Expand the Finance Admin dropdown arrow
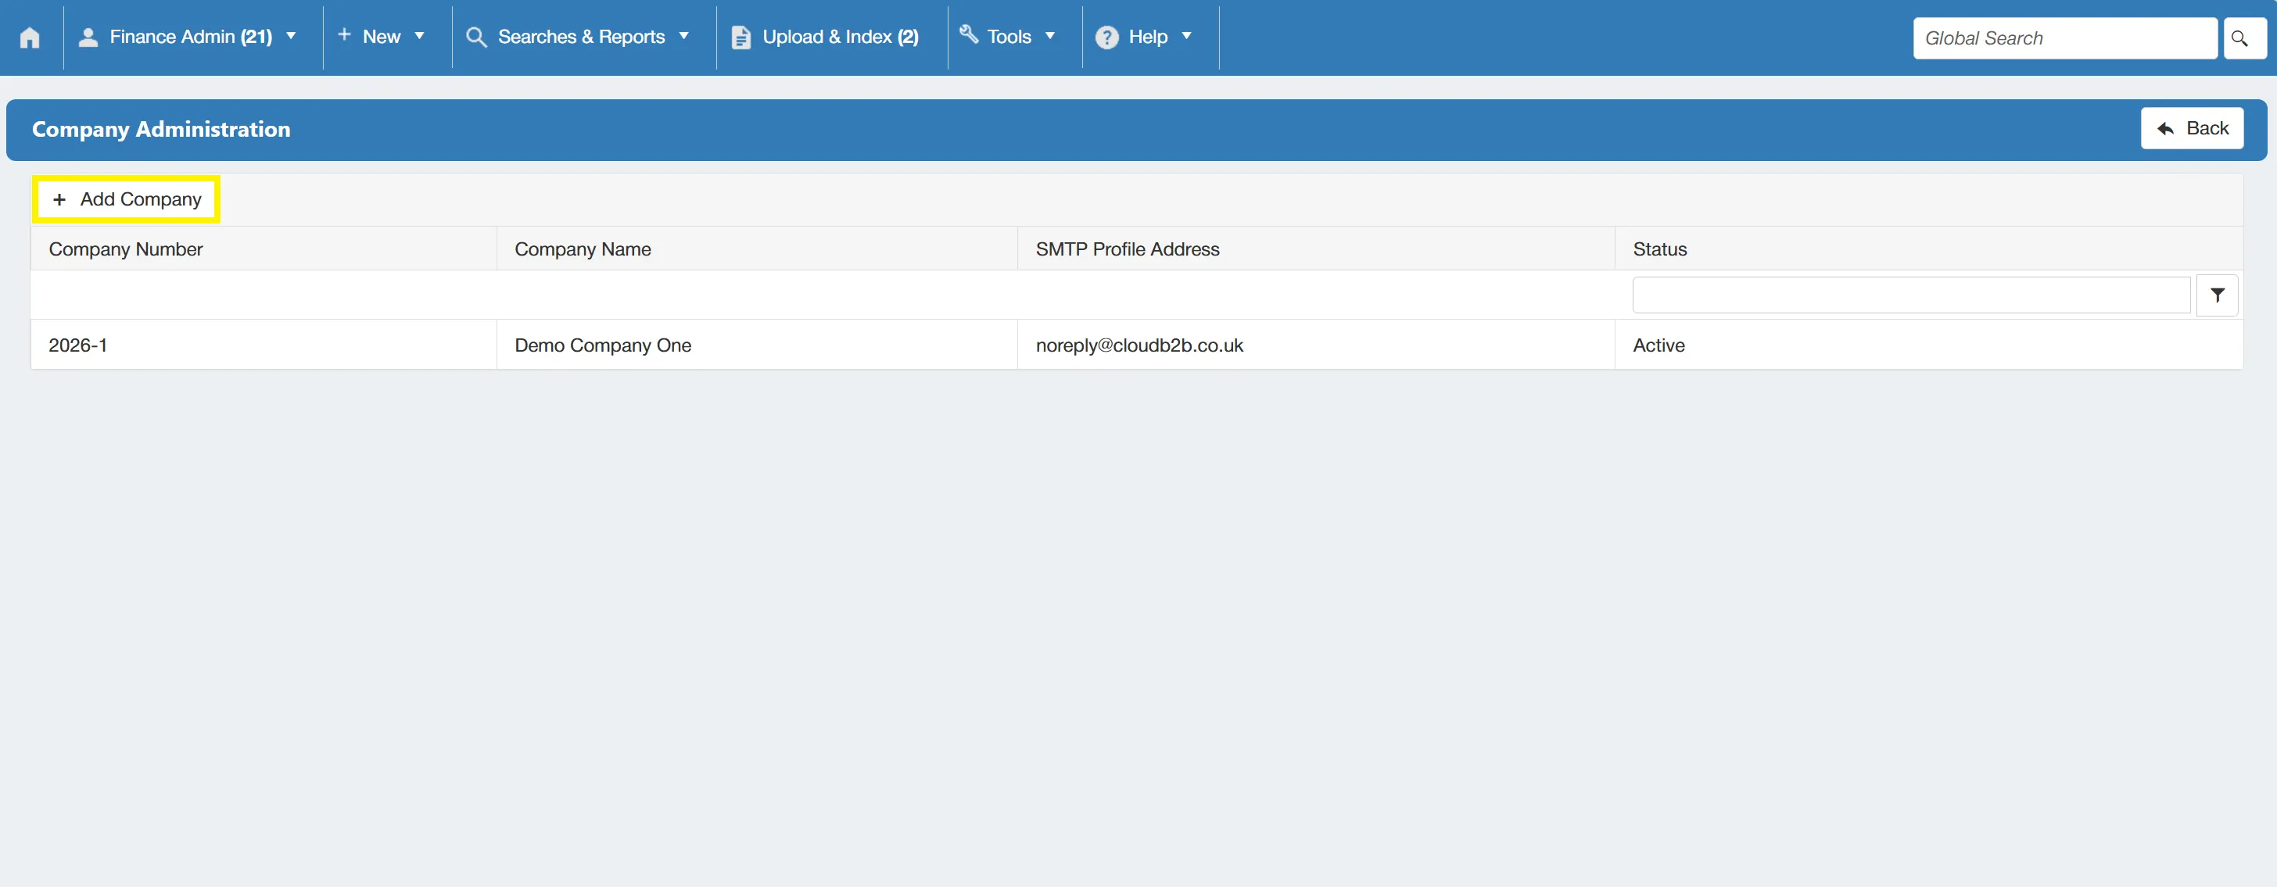 pos(291,36)
